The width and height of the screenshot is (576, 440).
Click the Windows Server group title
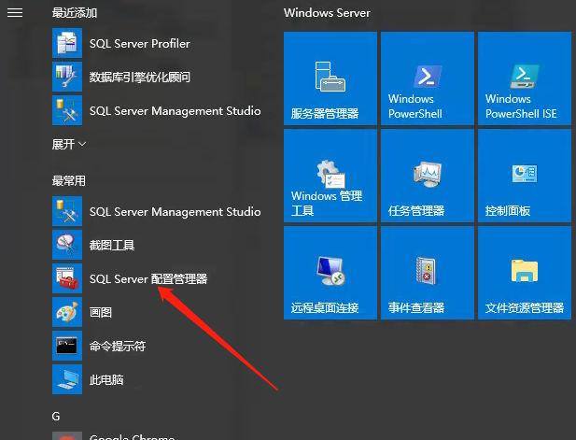(x=327, y=13)
